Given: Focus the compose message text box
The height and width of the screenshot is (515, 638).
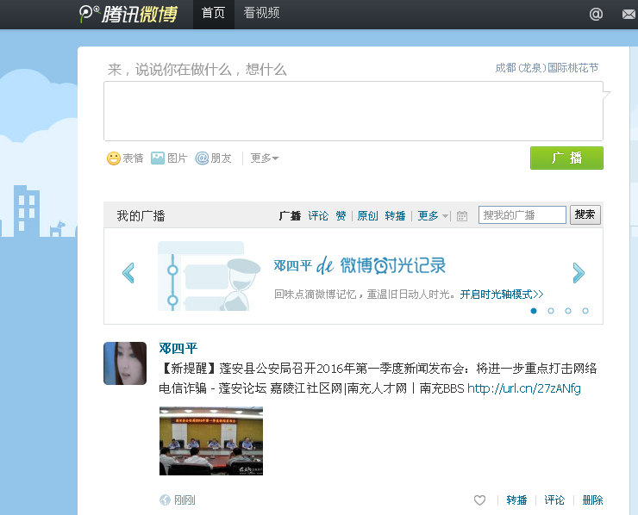Looking at the screenshot, I should [353, 111].
